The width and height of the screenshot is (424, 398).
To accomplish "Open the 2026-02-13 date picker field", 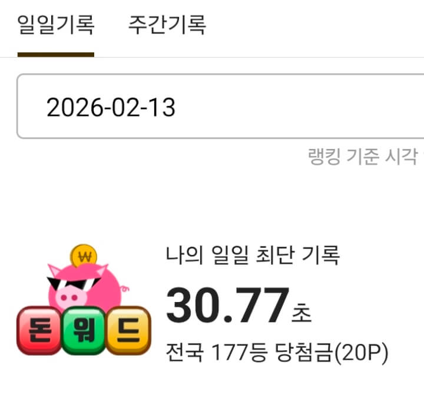I will 220,106.
